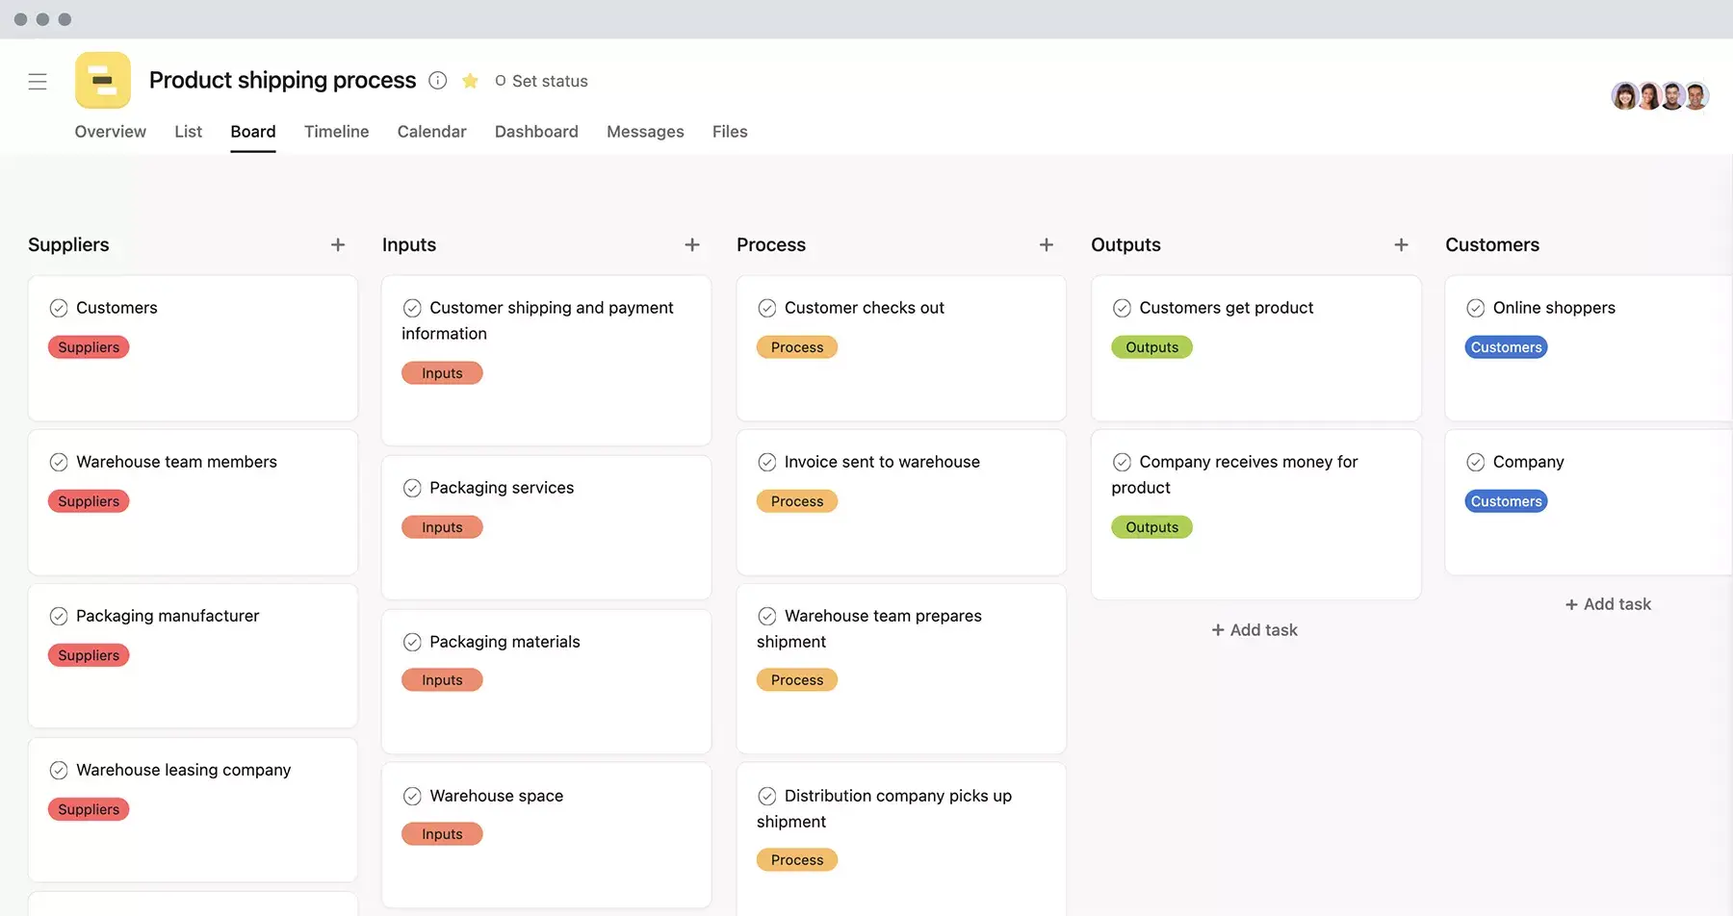This screenshot has height=916, width=1733.
Task: Mark Online shoppers task complete
Action: click(1475, 308)
